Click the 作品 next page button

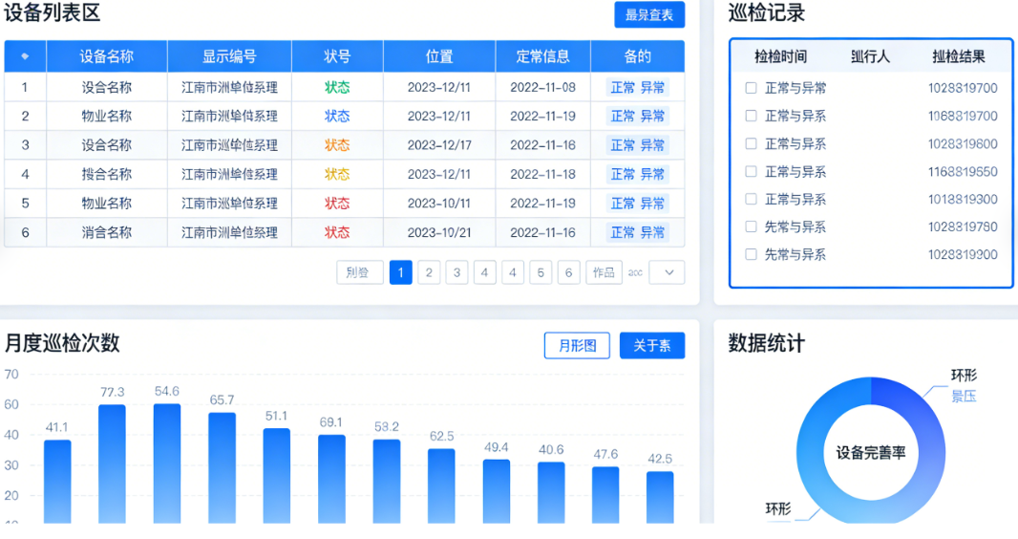click(604, 272)
